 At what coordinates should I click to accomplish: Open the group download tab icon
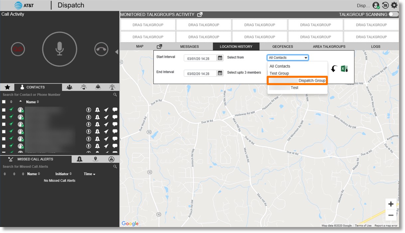click(x=112, y=87)
